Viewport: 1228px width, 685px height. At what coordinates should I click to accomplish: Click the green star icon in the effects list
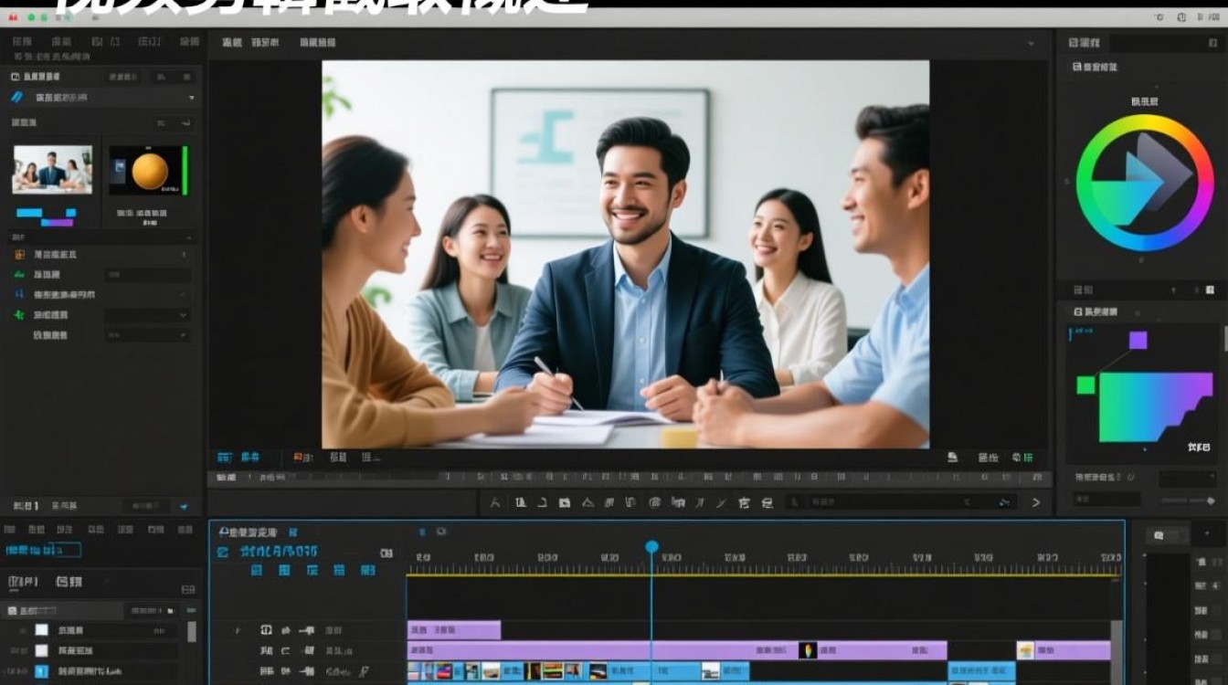tap(19, 314)
